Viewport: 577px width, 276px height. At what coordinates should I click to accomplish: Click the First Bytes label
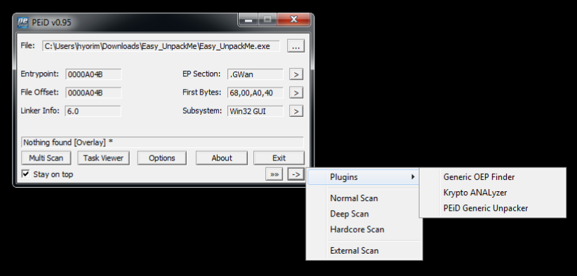pyautogui.click(x=201, y=92)
